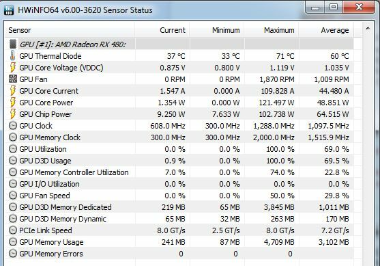Viewport: 380px width, 266px height.
Task: Collapse the GPU [#1]: AMD Radeon RX 480 group
Action: point(72,44)
